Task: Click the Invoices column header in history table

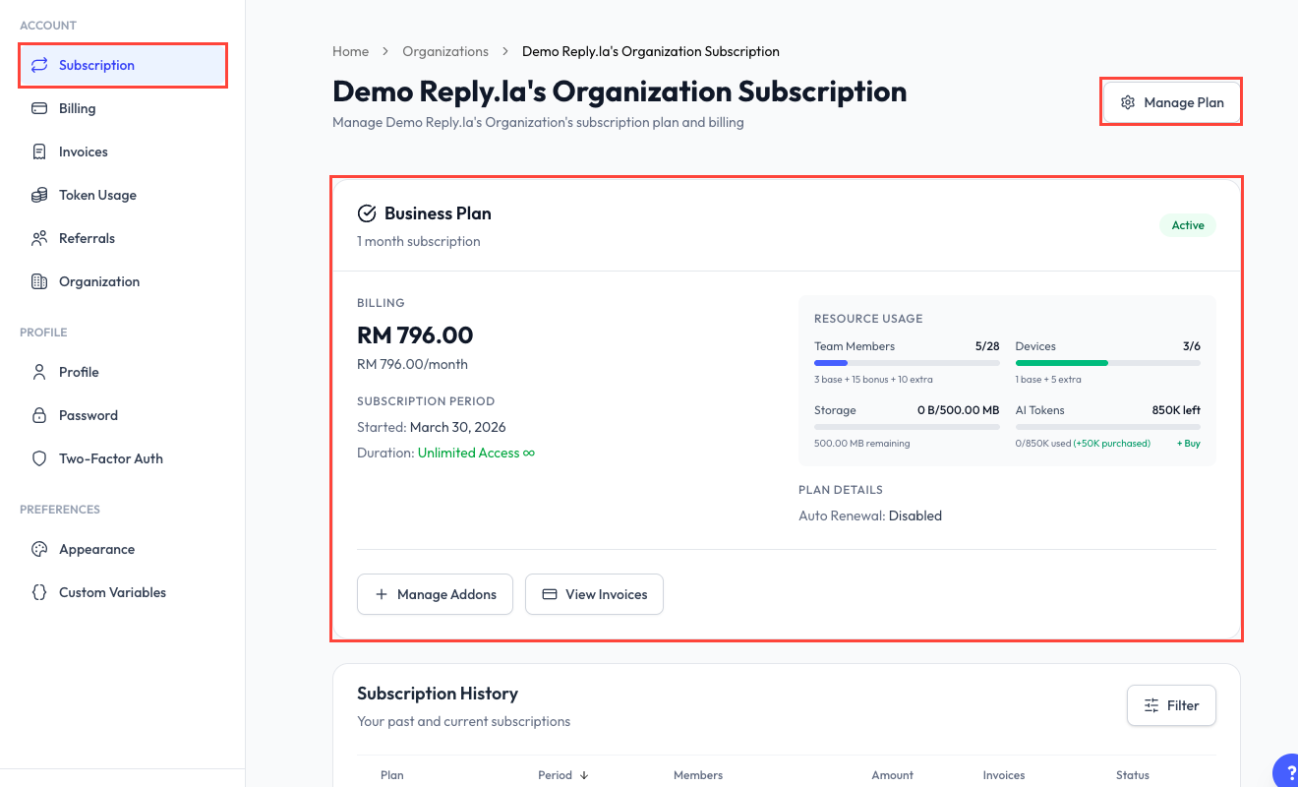Action: [x=1004, y=775]
